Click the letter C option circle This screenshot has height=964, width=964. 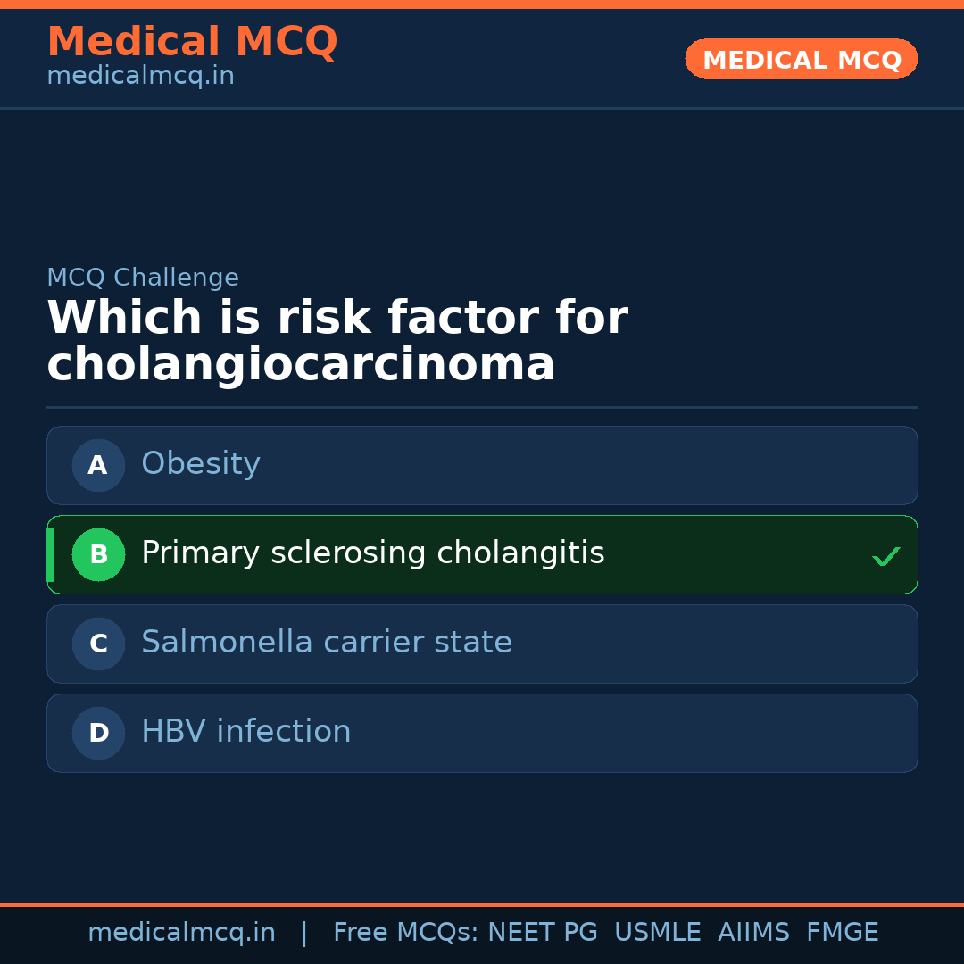(98, 644)
